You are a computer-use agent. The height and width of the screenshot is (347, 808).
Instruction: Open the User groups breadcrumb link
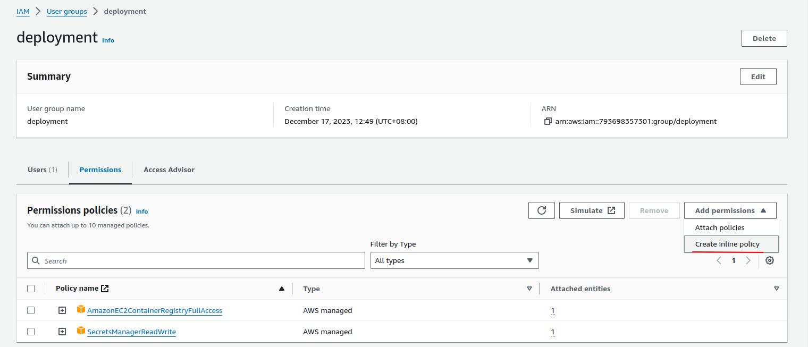pyautogui.click(x=67, y=11)
